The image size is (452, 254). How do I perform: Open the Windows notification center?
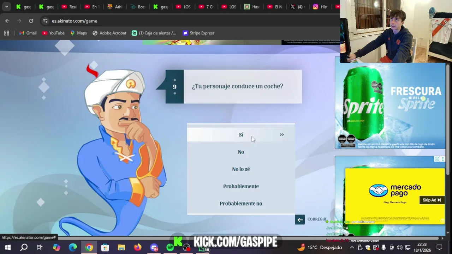click(440, 247)
